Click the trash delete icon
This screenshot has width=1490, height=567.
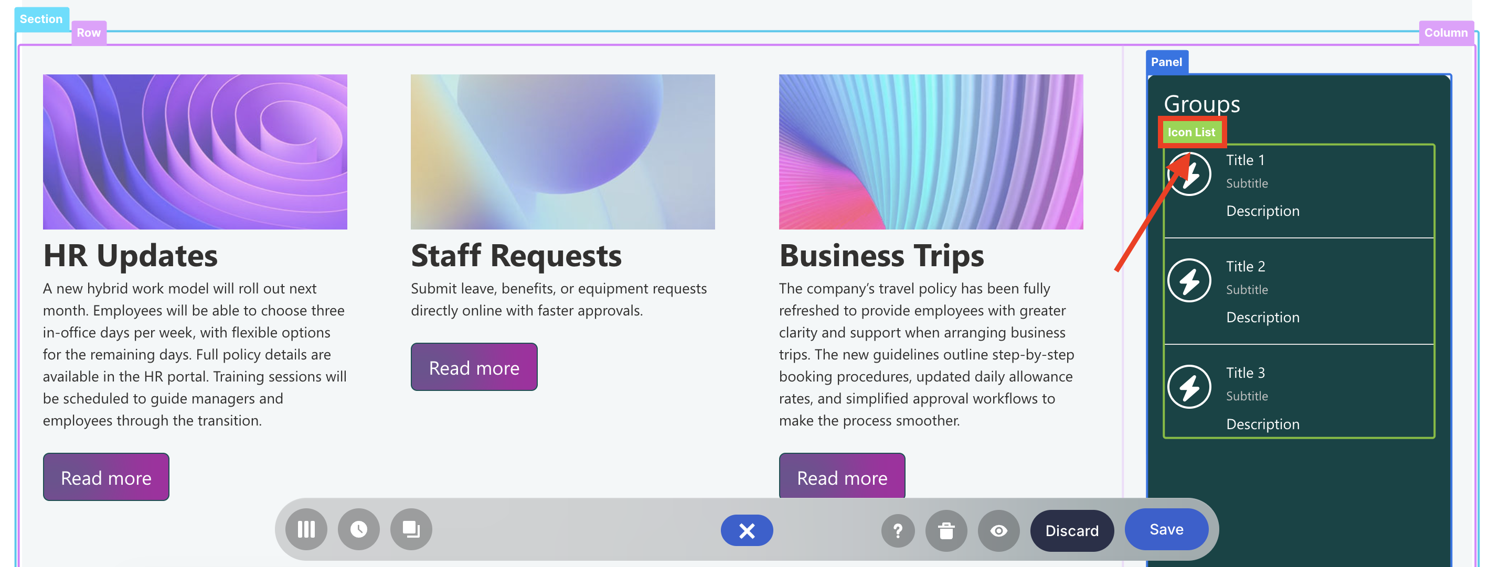coord(946,531)
